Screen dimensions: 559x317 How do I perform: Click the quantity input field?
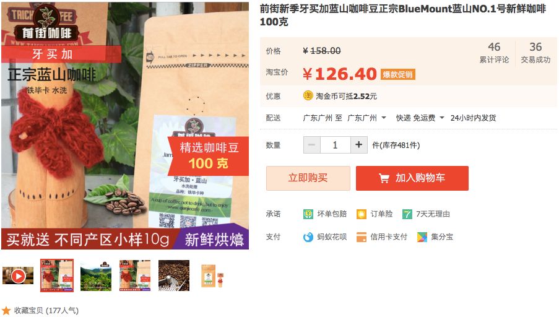click(336, 145)
